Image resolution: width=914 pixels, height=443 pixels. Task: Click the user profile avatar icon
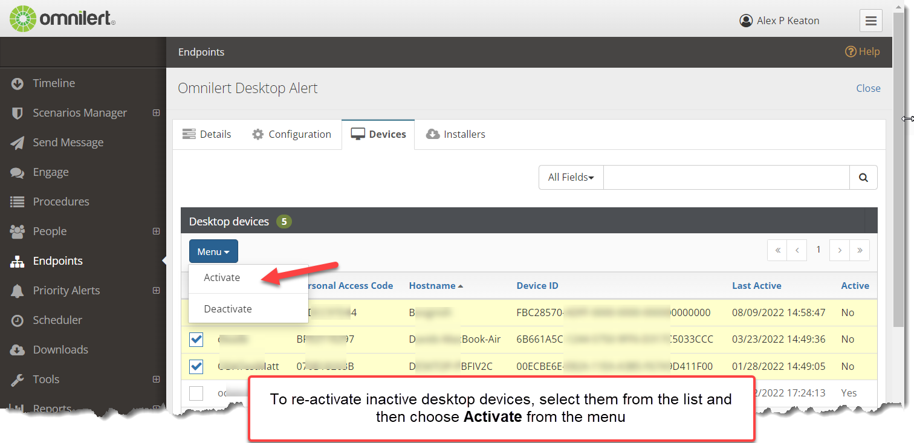point(746,21)
